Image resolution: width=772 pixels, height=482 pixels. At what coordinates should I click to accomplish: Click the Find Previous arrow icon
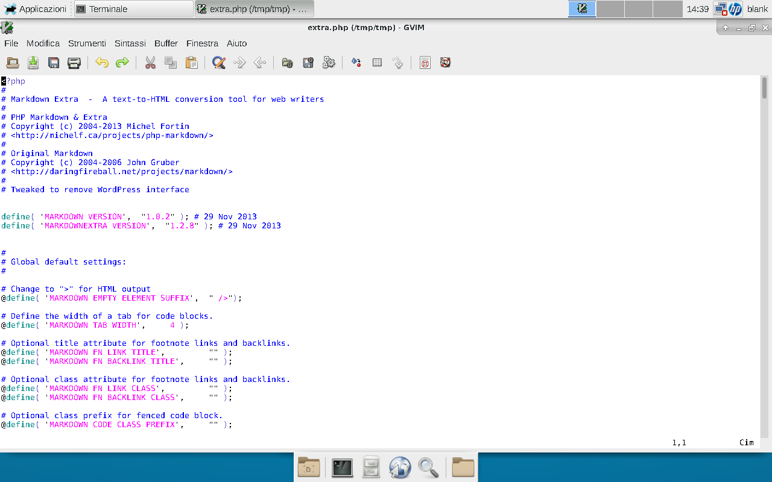coord(260,63)
